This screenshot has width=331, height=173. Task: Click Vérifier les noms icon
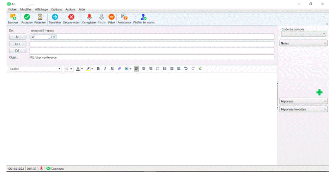coord(143,17)
